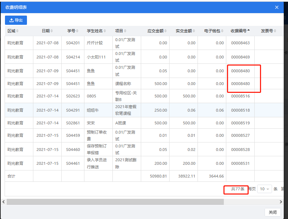
Task: Click project cell 课程名称
Action: (123, 84)
